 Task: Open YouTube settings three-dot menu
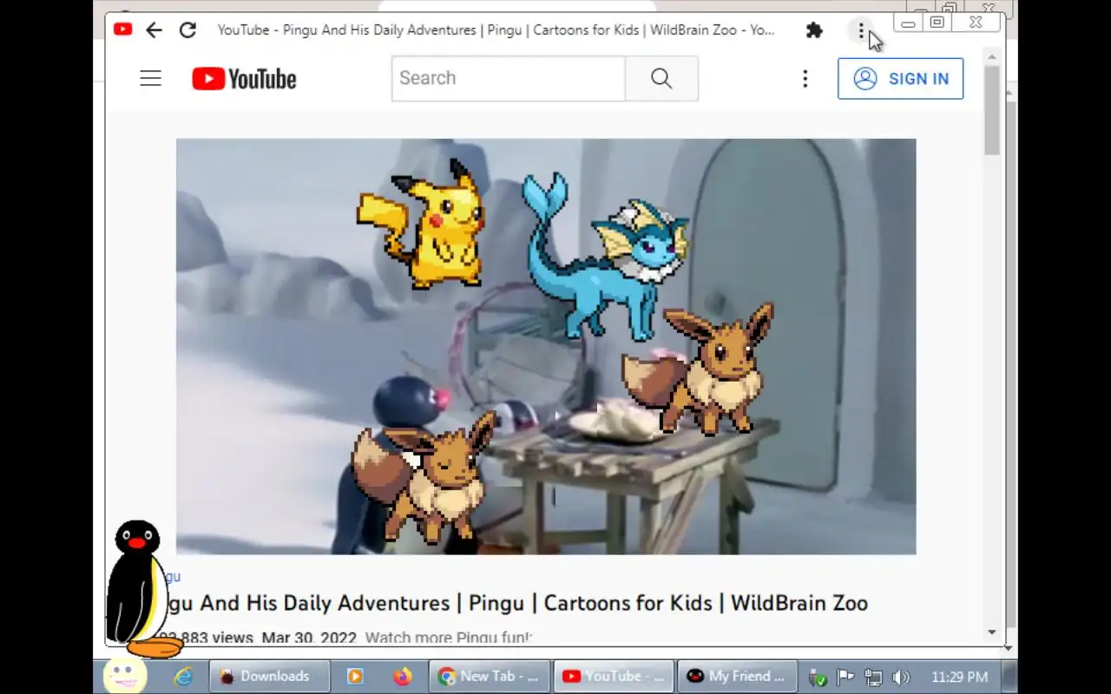point(805,79)
